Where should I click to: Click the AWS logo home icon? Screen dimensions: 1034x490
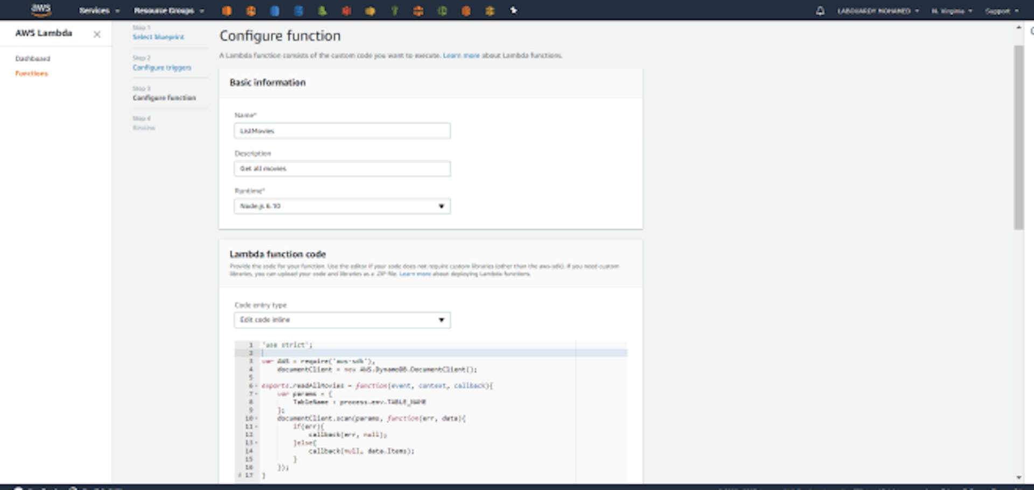coord(41,10)
